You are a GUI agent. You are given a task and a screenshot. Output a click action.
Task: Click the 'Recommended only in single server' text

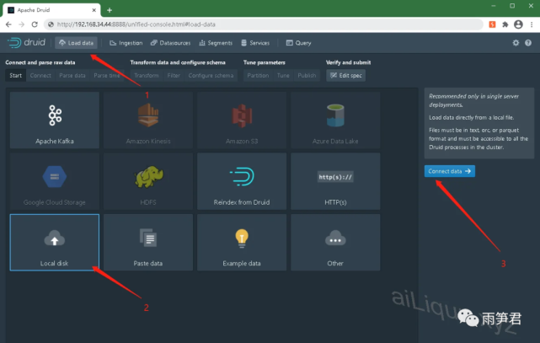pos(474,96)
